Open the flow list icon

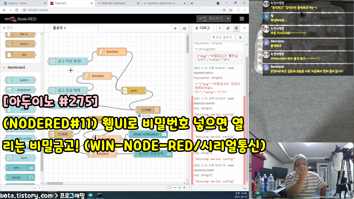pyautogui.click(x=184, y=28)
